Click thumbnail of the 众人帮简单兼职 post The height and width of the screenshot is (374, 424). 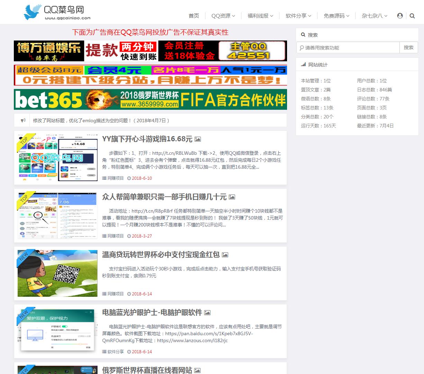[x=57, y=215]
